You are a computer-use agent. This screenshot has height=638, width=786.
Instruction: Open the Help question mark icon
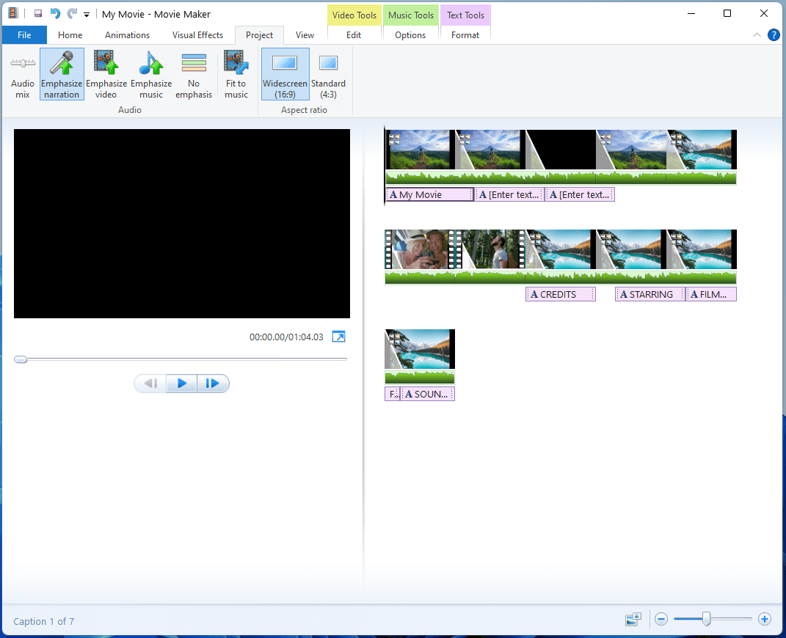pyautogui.click(x=774, y=34)
